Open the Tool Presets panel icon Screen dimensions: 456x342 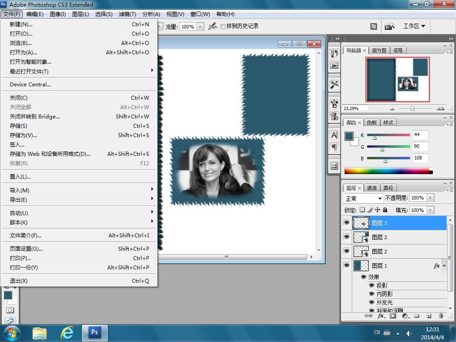pos(334,85)
